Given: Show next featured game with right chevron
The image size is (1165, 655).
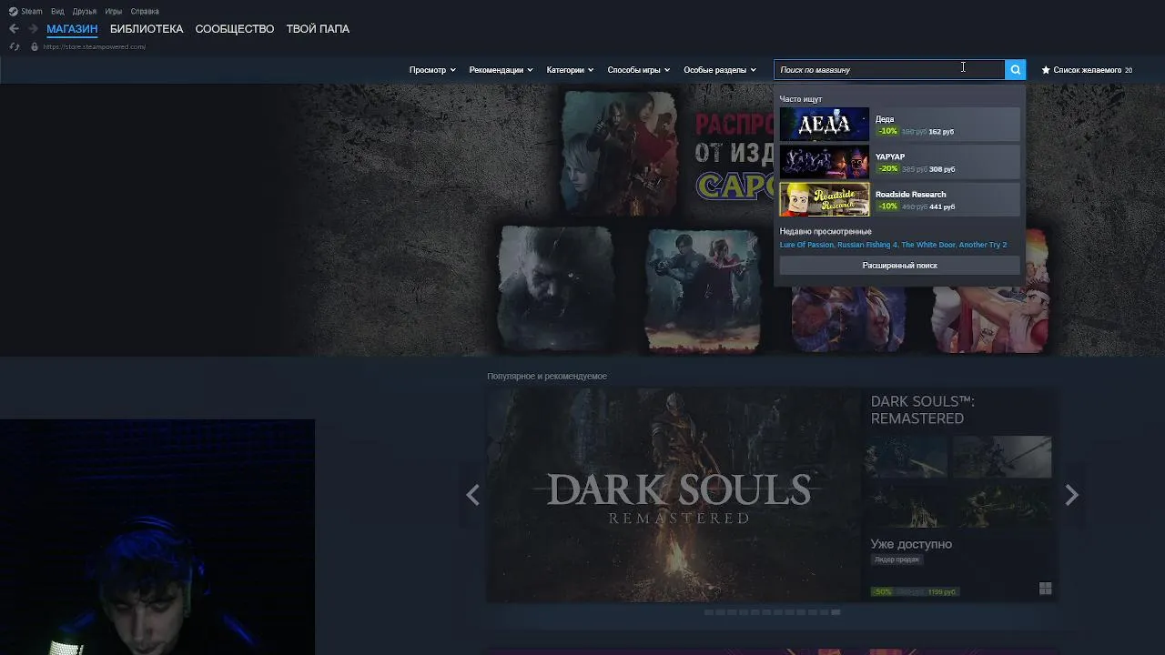Looking at the screenshot, I should click(1071, 495).
